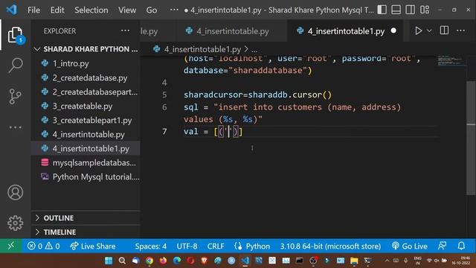The width and height of the screenshot is (476, 268).
Task: Open the Accounts menu icon
Action: coord(15,192)
